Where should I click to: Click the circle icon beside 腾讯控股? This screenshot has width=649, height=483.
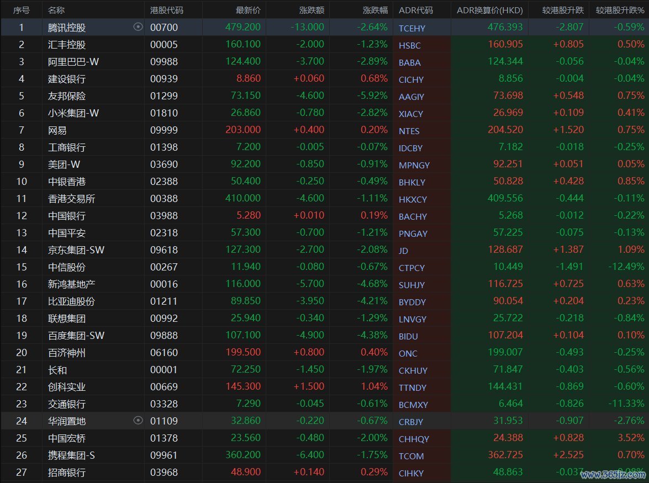click(138, 27)
